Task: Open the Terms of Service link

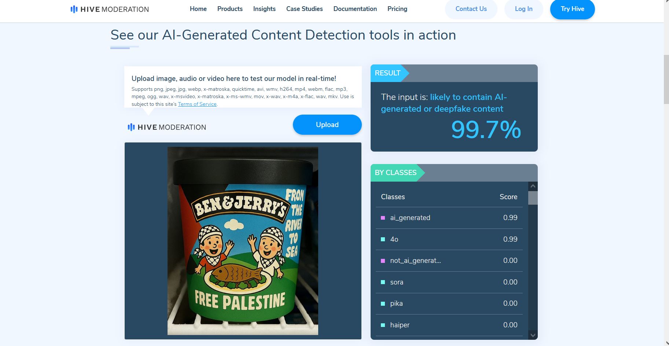Action: click(x=197, y=104)
